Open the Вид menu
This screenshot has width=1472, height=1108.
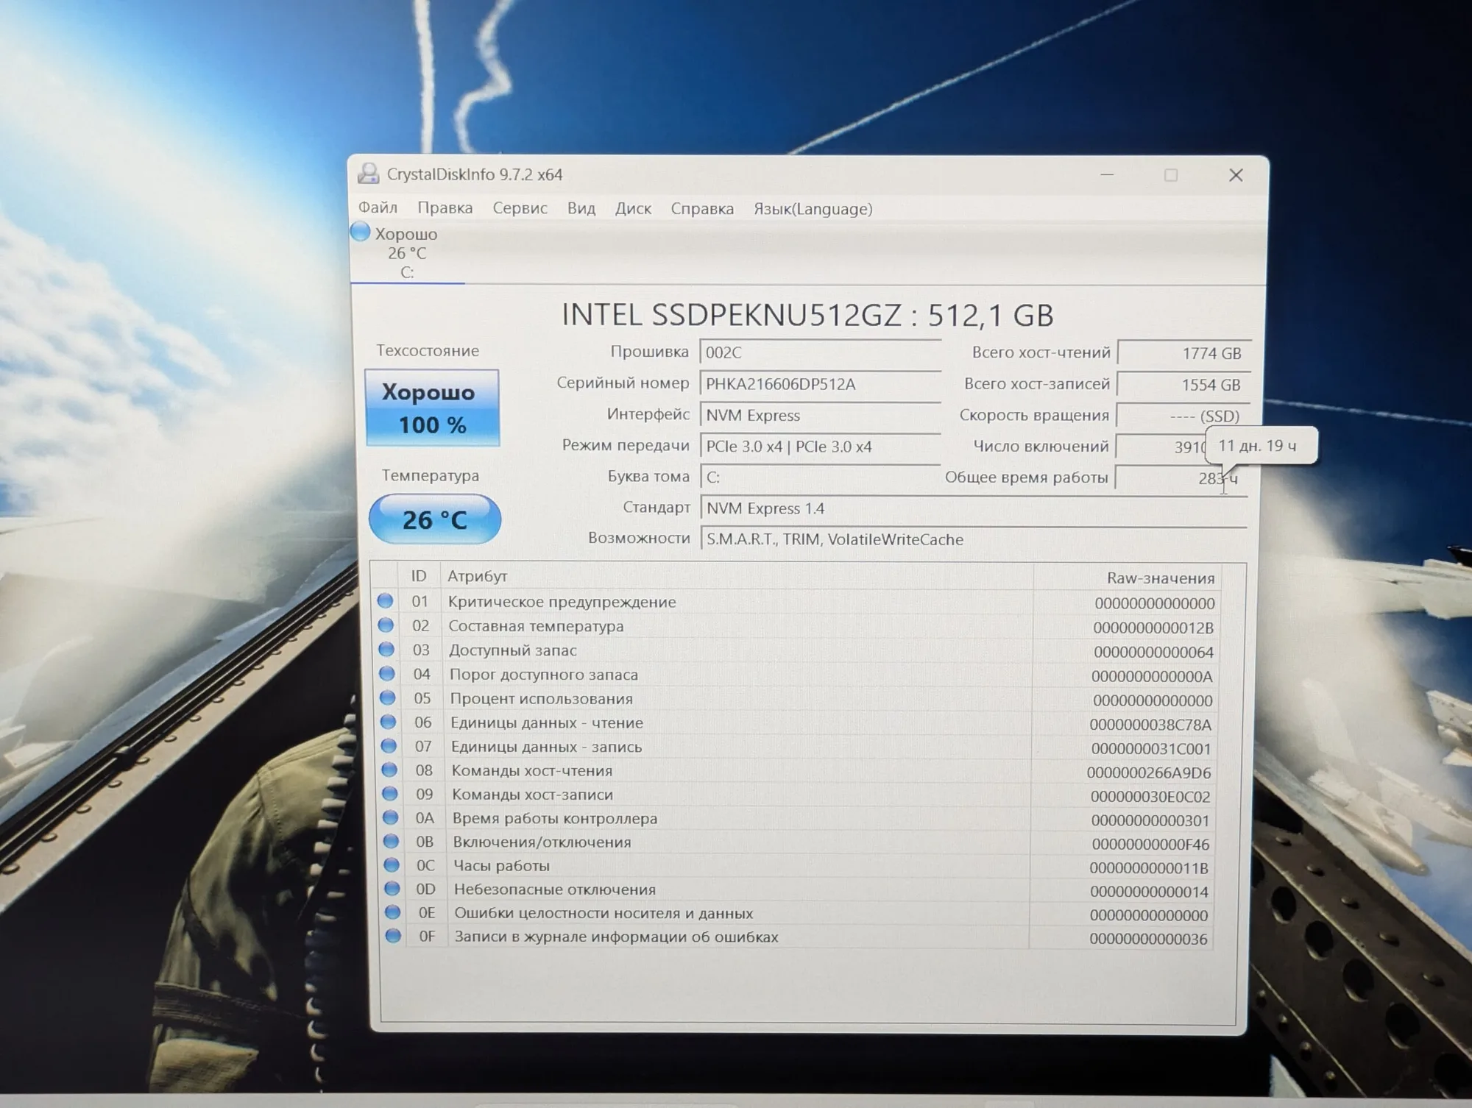pos(581,208)
